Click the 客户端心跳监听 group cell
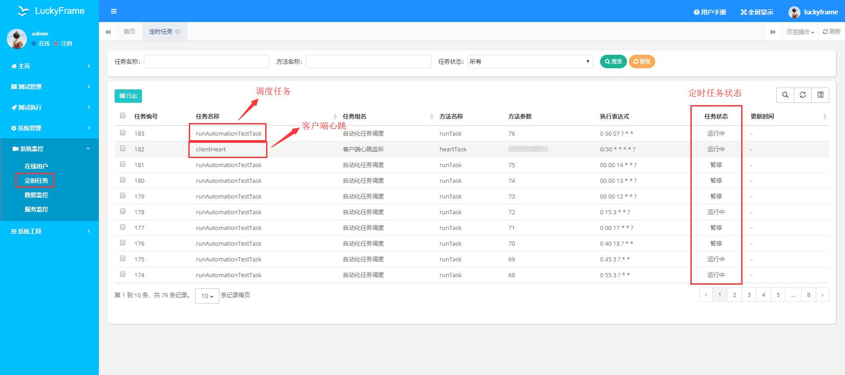Viewport: 845px width, 375px height. click(x=363, y=149)
